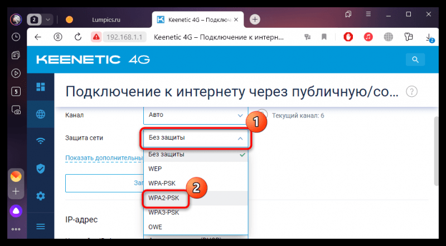Open the video play icon in the left panel
The image size is (446, 246).
coord(16,73)
